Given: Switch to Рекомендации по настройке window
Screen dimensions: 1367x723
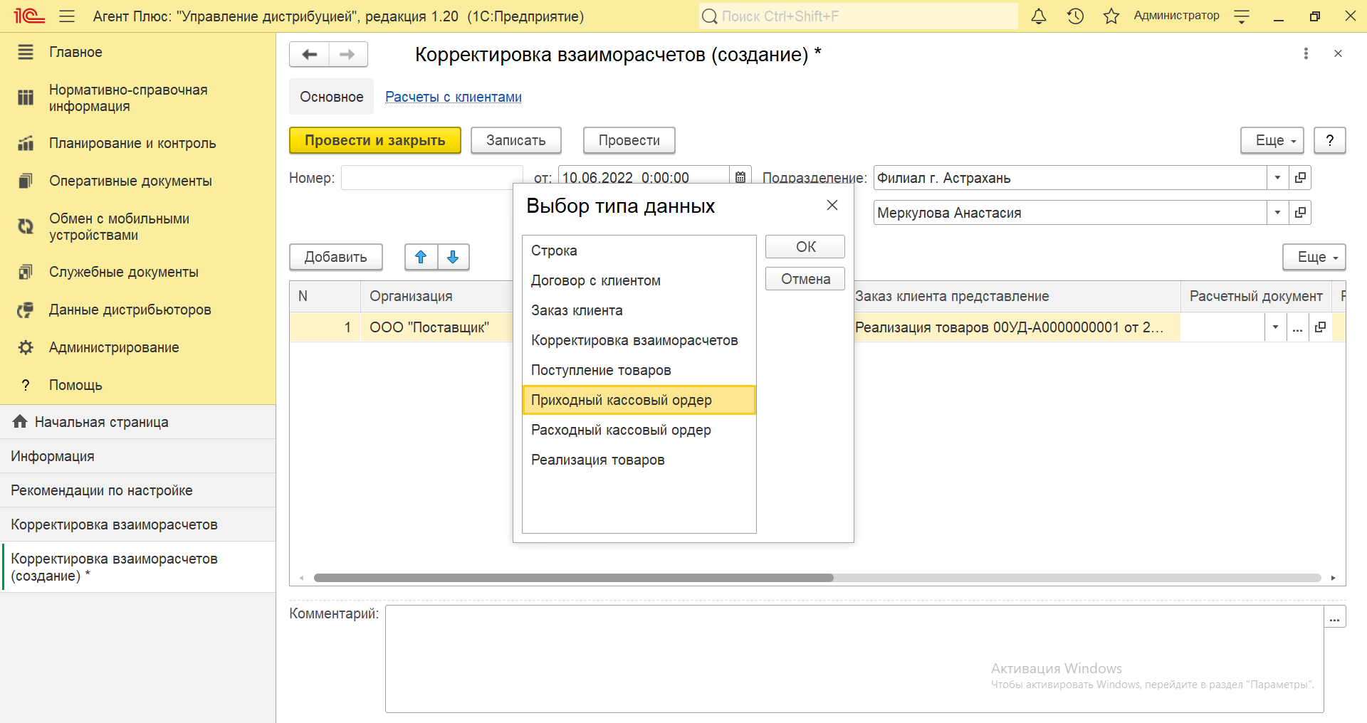Looking at the screenshot, I should click(x=138, y=490).
